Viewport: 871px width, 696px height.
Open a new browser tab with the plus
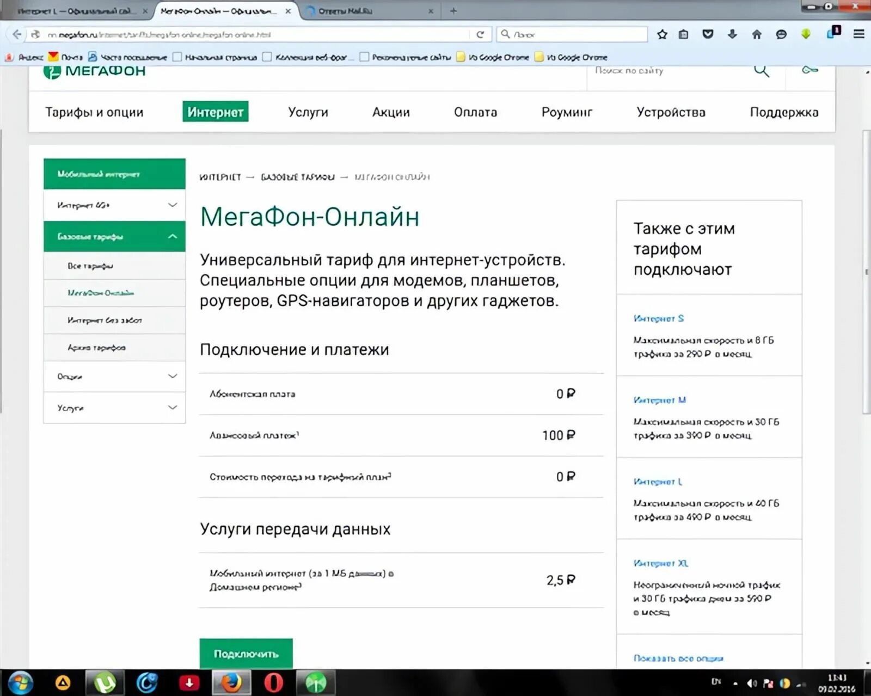point(453,10)
